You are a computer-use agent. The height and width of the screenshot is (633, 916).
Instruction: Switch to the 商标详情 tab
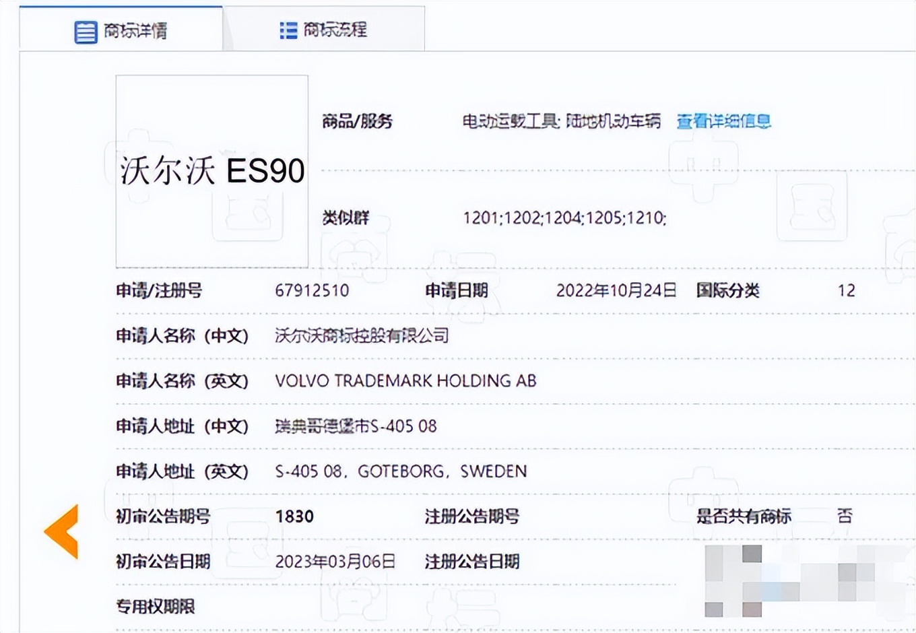[121, 28]
